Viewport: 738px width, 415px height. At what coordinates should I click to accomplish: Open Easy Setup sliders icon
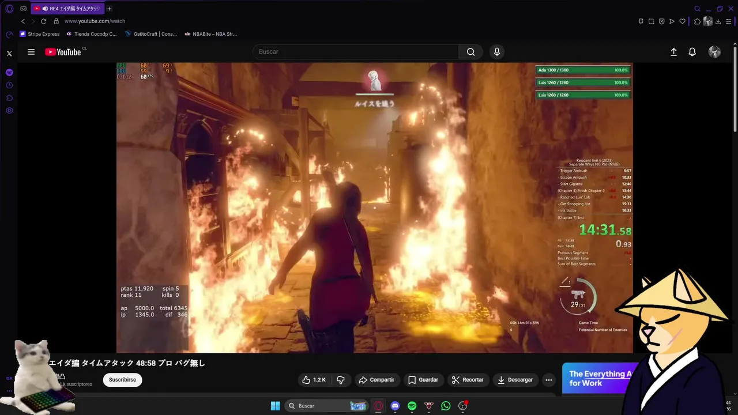[x=729, y=21]
